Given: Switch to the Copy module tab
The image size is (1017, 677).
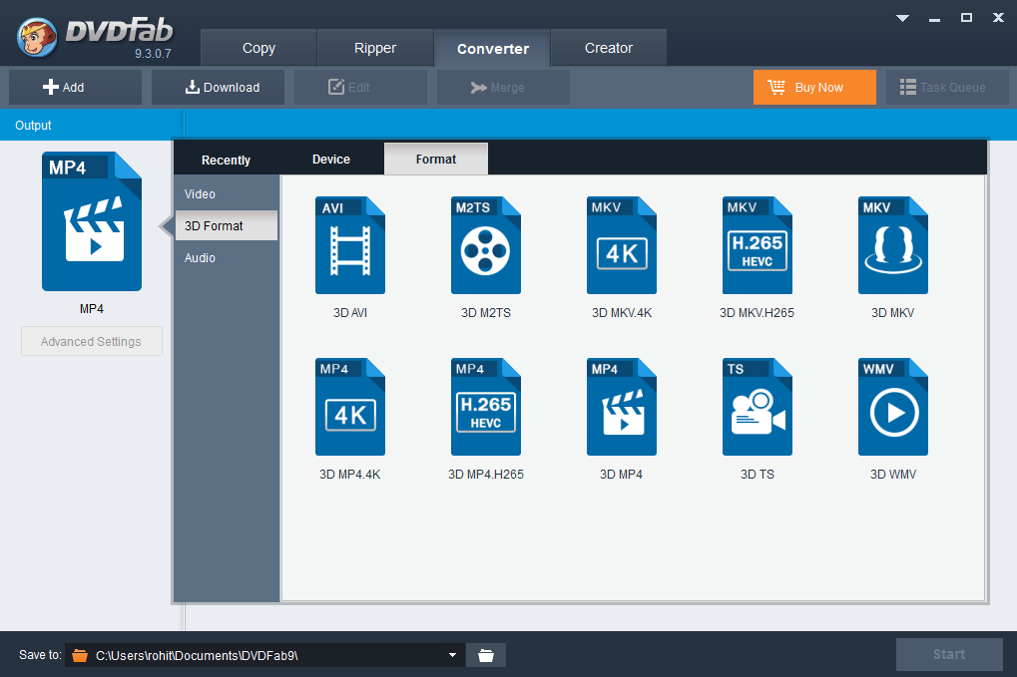Looking at the screenshot, I should click(x=258, y=48).
